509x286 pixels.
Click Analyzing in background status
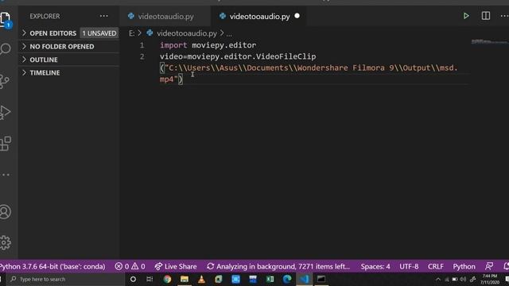tap(278, 266)
